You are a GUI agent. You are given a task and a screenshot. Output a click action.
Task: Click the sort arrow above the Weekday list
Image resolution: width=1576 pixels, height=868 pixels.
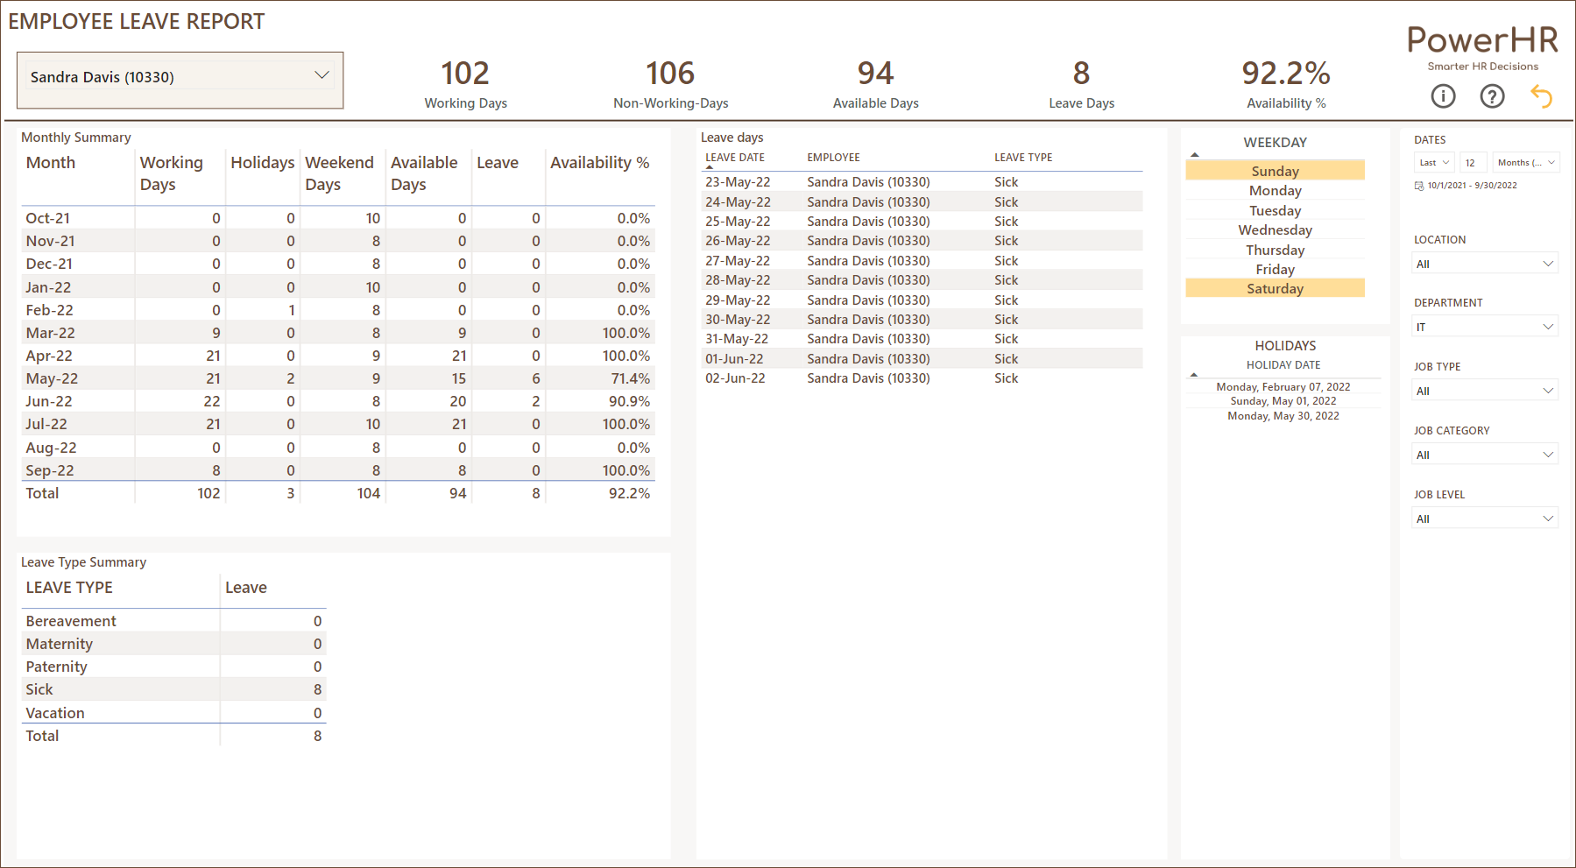[1194, 153]
